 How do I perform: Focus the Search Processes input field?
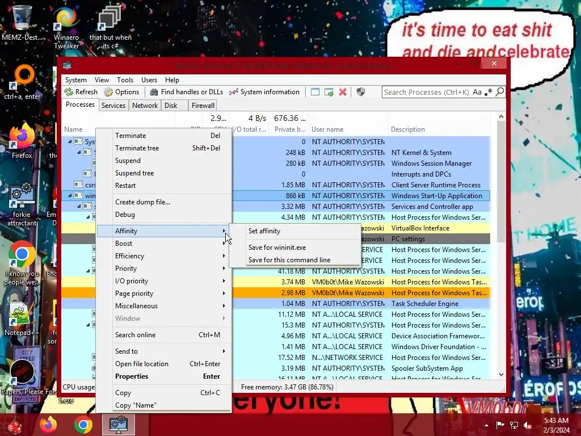click(426, 92)
